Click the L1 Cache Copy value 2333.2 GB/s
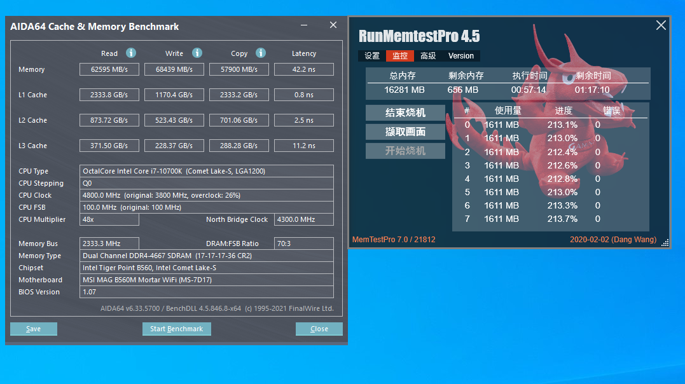685x384 pixels. click(x=239, y=95)
